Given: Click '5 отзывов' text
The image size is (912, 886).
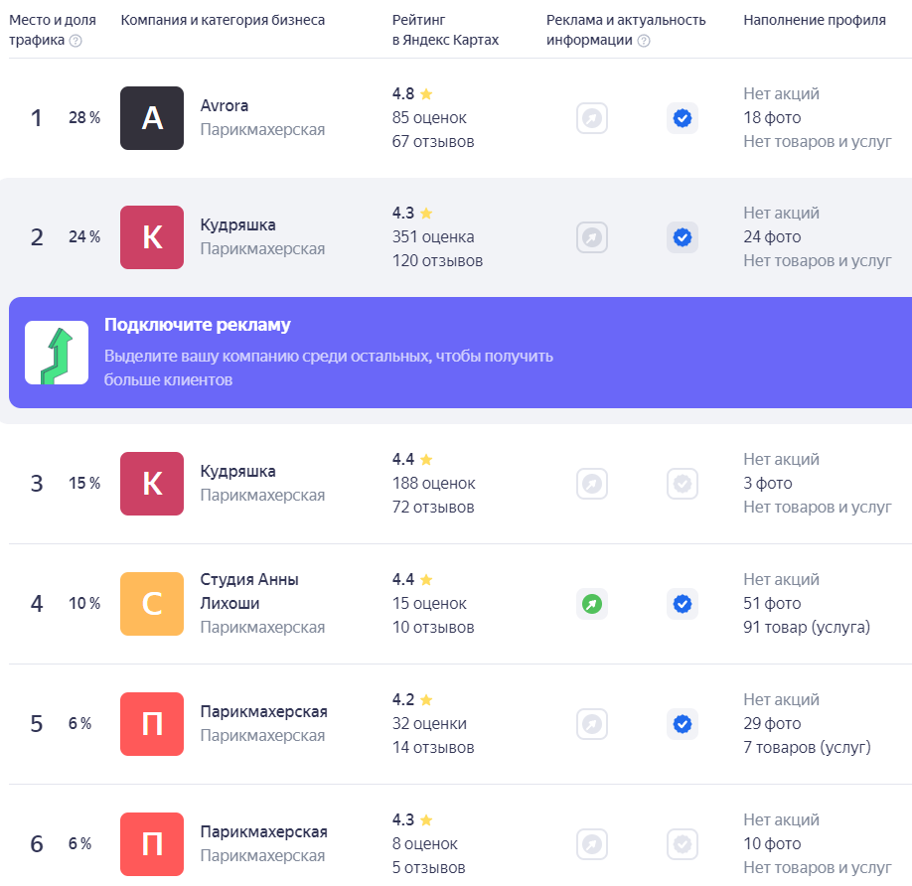Looking at the screenshot, I should (428, 868).
